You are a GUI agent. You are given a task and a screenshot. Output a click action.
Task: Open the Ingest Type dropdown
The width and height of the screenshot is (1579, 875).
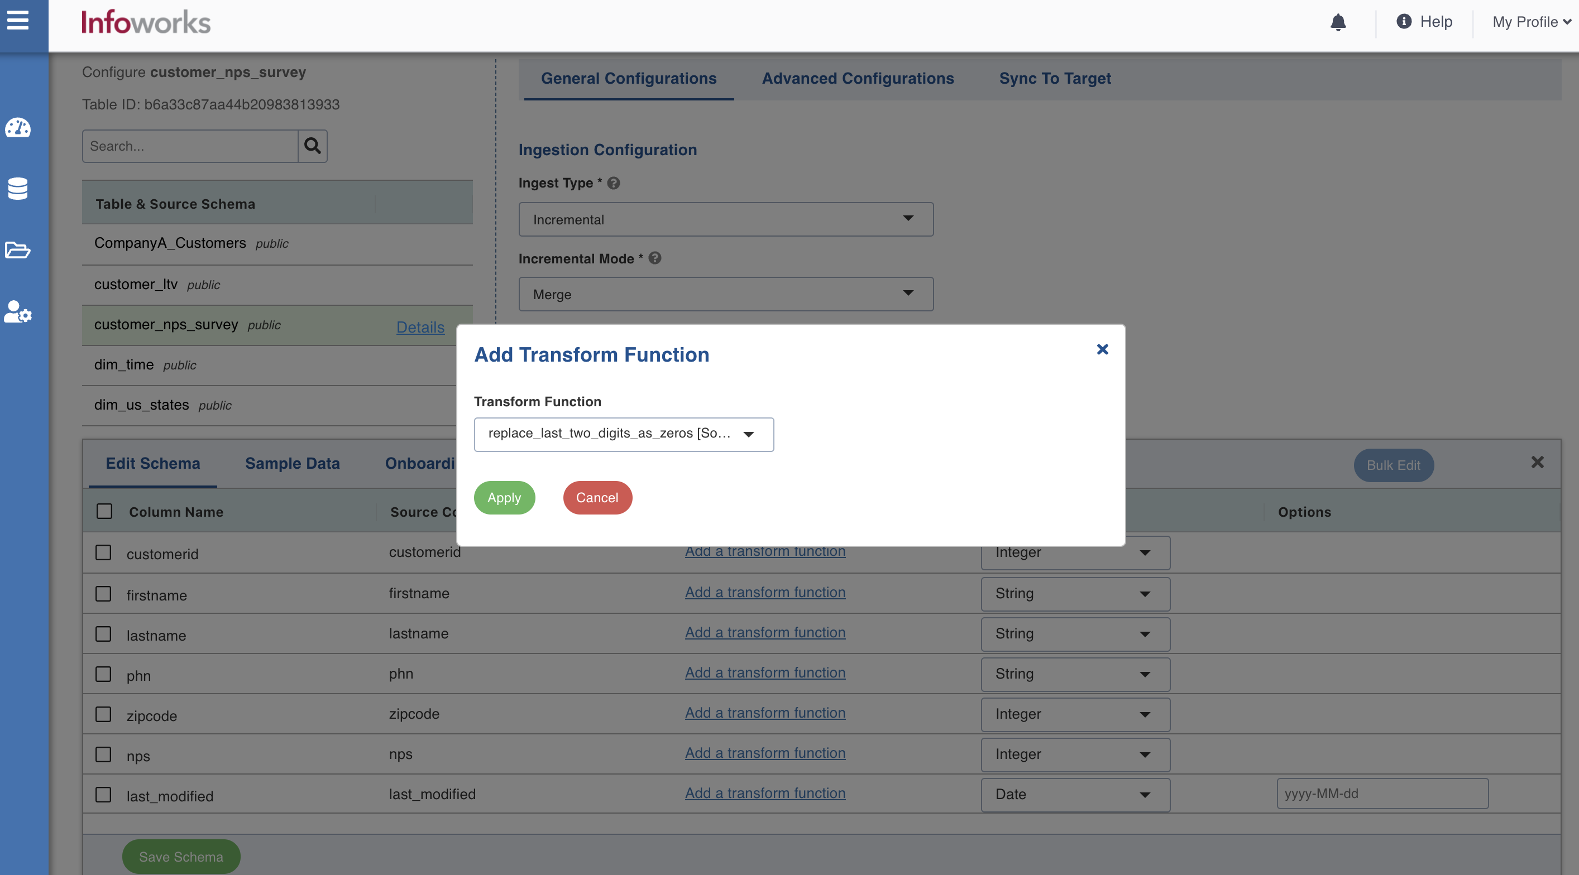[x=726, y=219]
